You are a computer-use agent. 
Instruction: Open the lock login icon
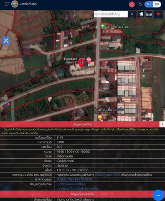tap(140, 4)
